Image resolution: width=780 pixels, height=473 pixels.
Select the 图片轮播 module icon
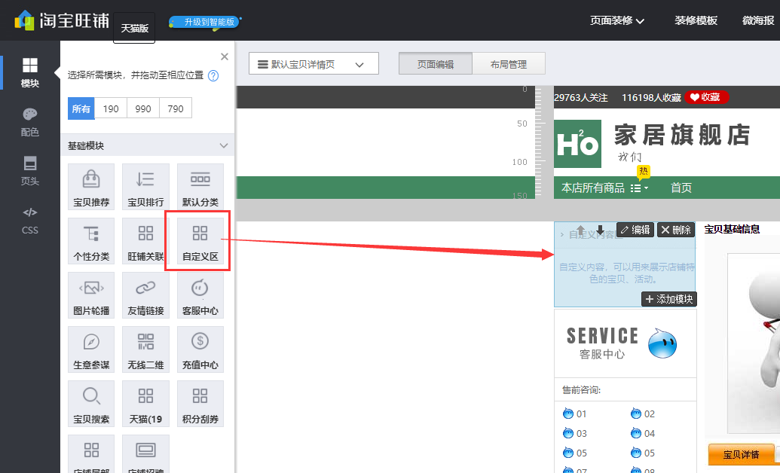click(x=91, y=295)
